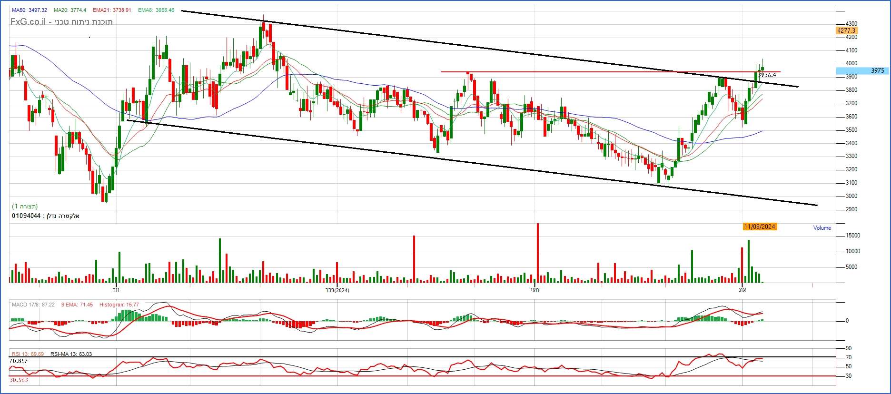
Task: Click 3100 on the price axis
Action: tap(852, 183)
